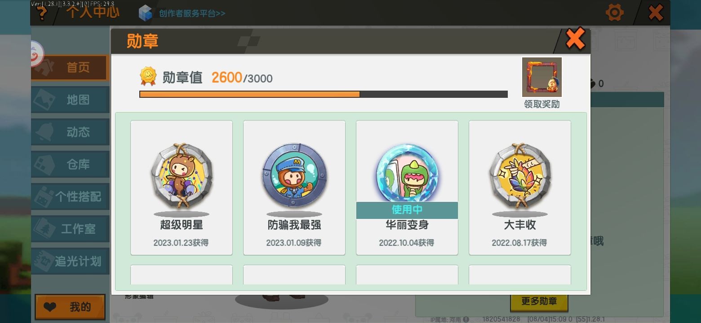
Task: Open the 地图 sidebar tab
Action: (x=70, y=100)
